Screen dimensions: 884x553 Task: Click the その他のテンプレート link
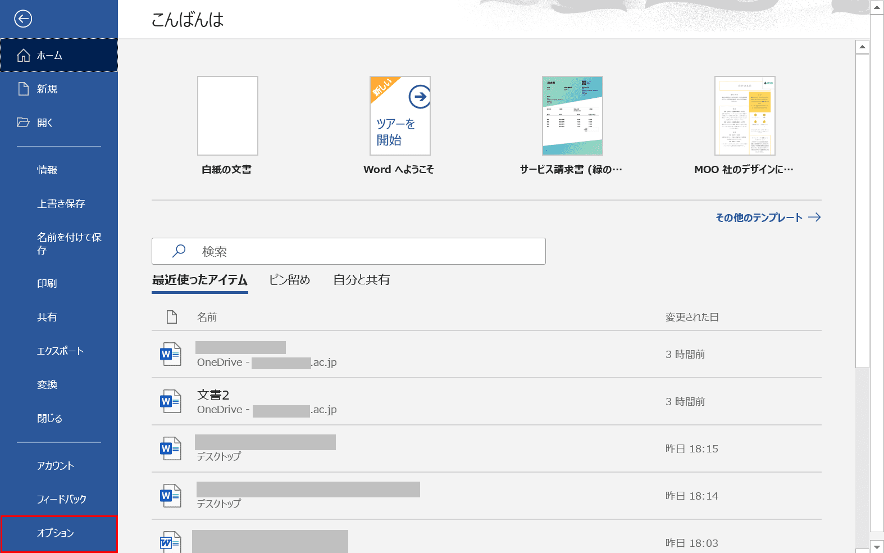[x=759, y=217]
